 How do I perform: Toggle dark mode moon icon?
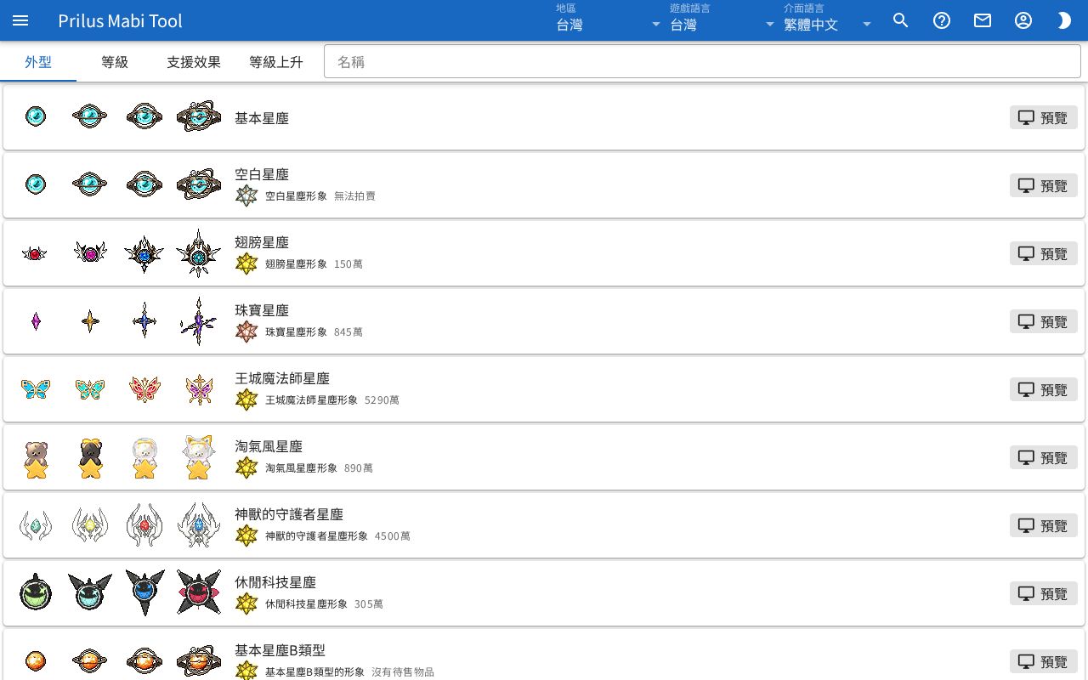(1064, 20)
